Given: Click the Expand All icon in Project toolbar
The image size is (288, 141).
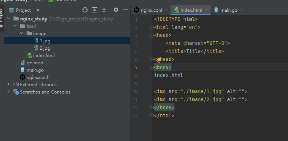Looking at the screenshot, I should [95, 10].
